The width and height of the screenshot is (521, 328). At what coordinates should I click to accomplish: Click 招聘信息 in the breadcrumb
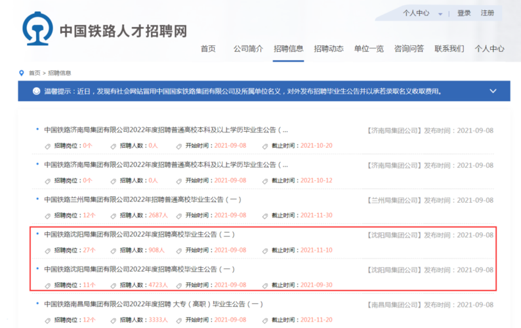pos(60,73)
